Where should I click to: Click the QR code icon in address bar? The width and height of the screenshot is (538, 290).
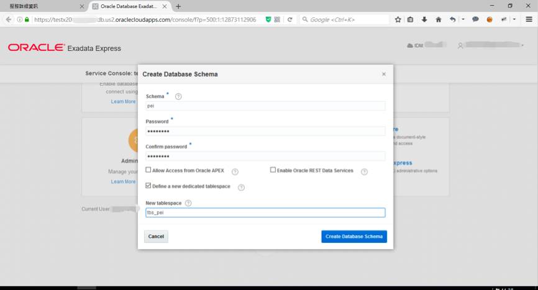(x=277, y=19)
